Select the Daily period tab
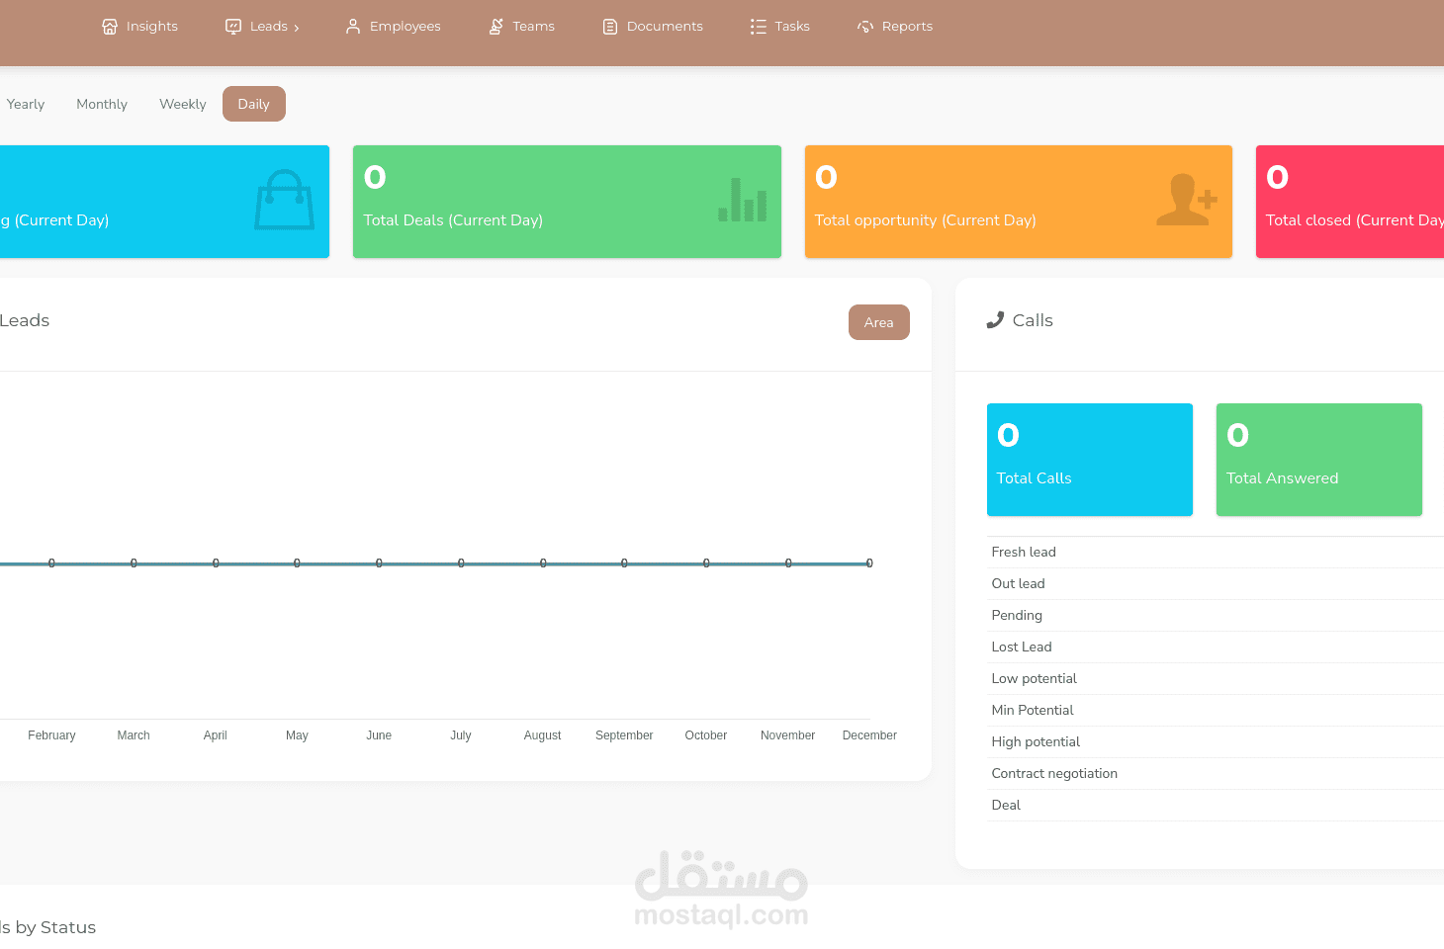Image resolution: width=1444 pixels, height=949 pixels. pyautogui.click(x=254, y=104)
